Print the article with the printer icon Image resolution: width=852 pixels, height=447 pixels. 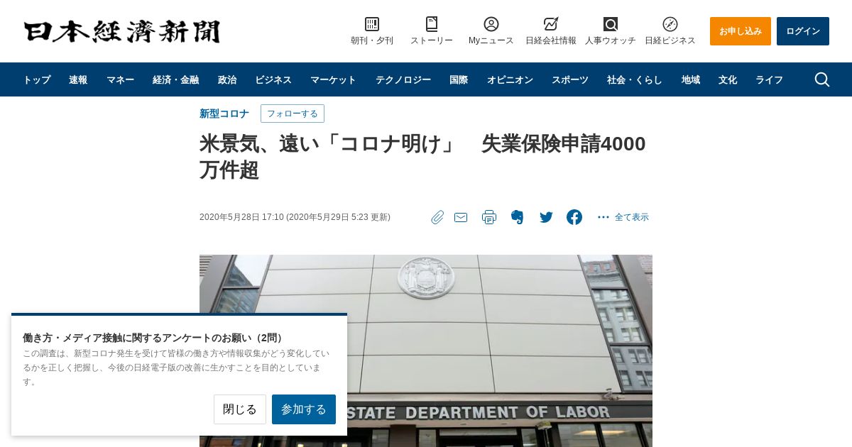click(489, 217)
